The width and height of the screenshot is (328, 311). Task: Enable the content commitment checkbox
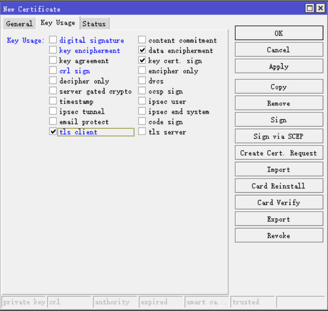(x=142, y=40)
